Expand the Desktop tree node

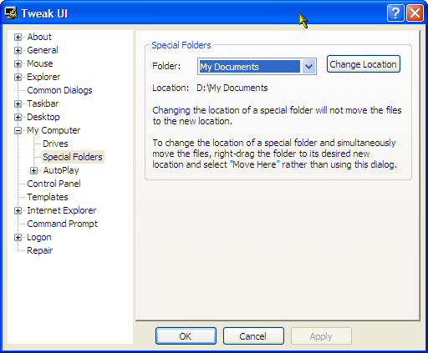tap(18, 117)
